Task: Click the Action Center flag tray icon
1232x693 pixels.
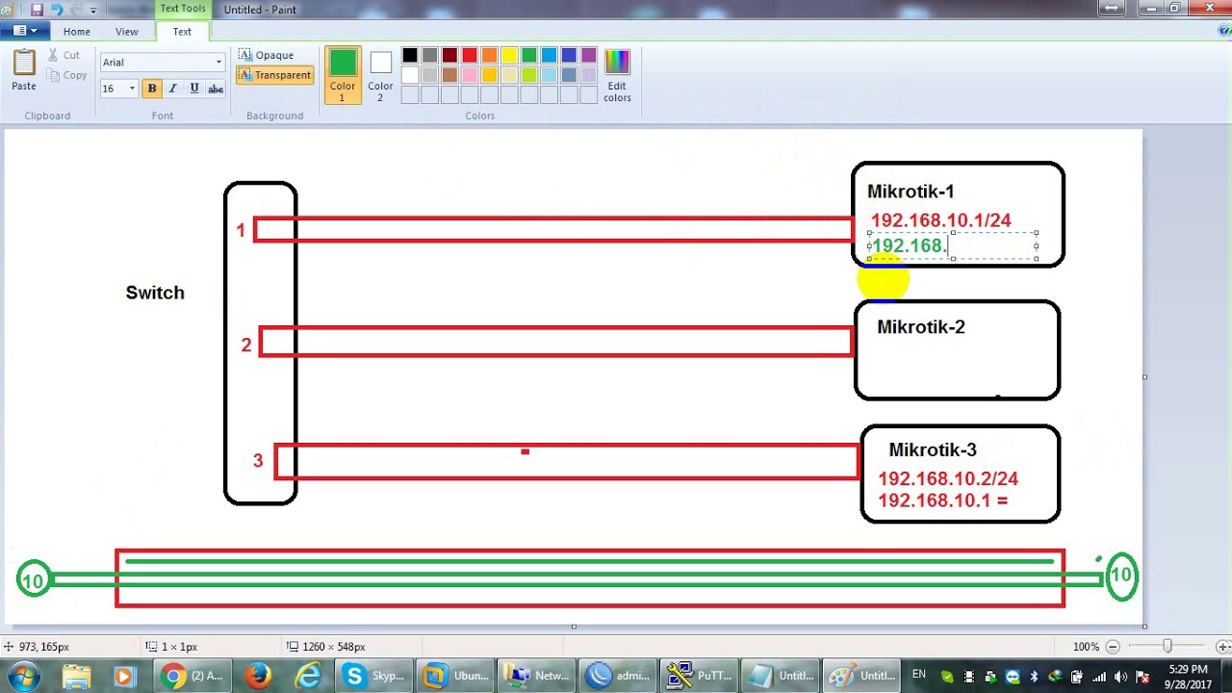Action: [x=1142, y=677]
